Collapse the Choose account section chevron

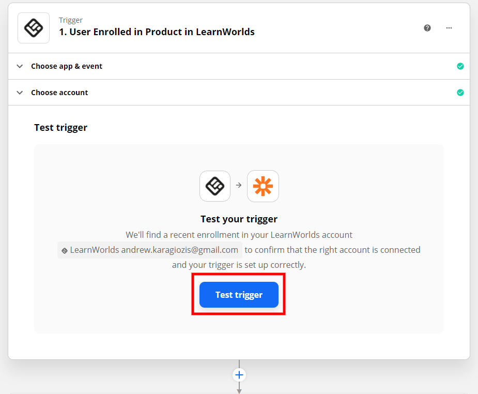[x=19, y=93]
